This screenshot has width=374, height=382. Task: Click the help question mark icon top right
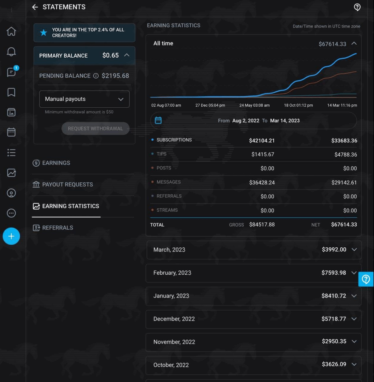[x=357, y=7]
